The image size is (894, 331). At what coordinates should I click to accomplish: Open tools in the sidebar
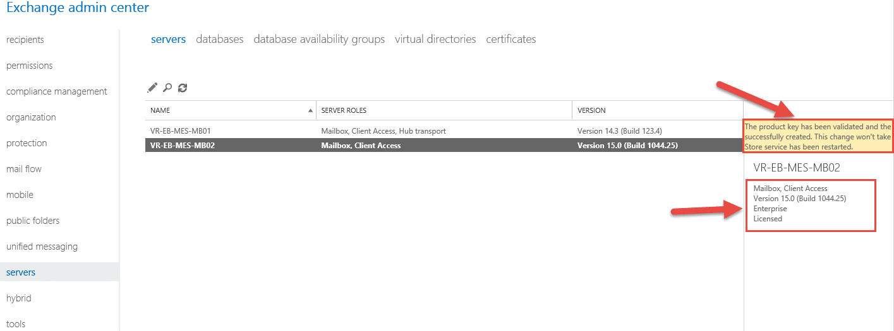click(16, 324)
